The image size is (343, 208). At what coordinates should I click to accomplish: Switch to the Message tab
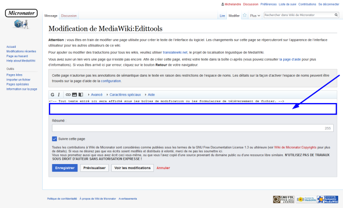(51, 16)
